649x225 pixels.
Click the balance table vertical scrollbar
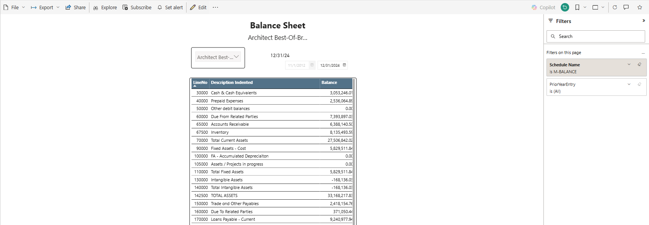tap(353, 153)
